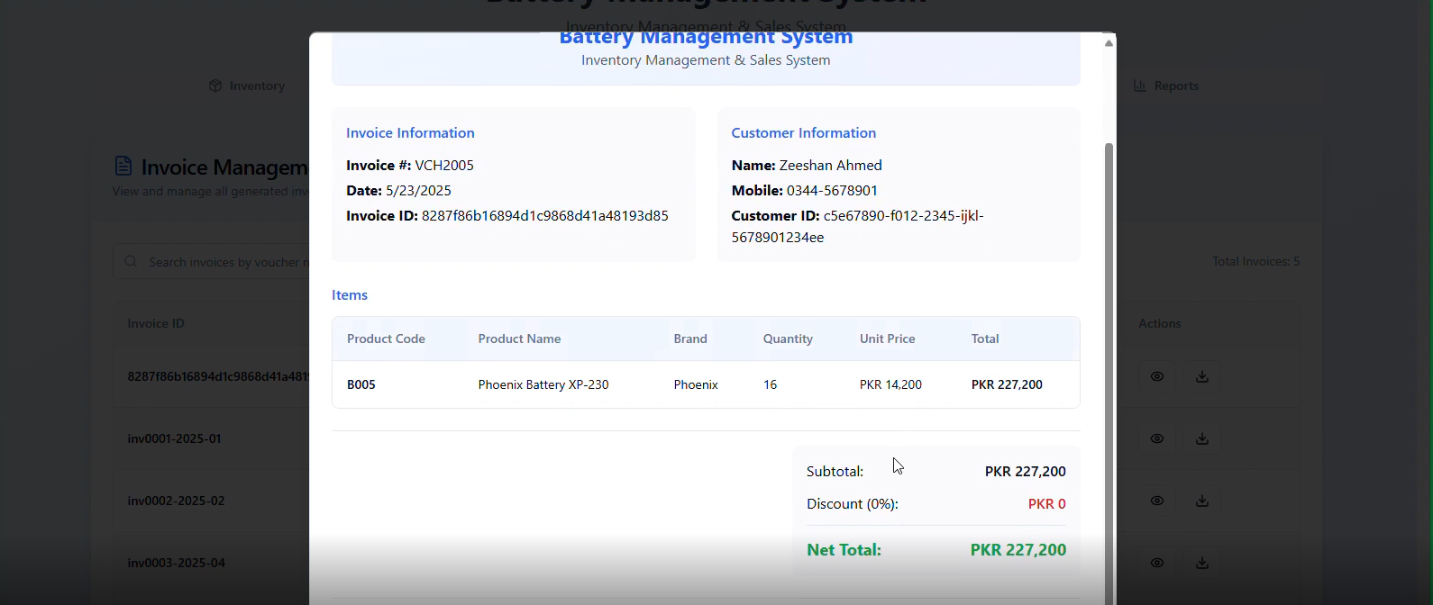The width and height of the screenshot is (1433, 605).
Task: Click the Invoice Information heading
Action: (x=410, y=133)
